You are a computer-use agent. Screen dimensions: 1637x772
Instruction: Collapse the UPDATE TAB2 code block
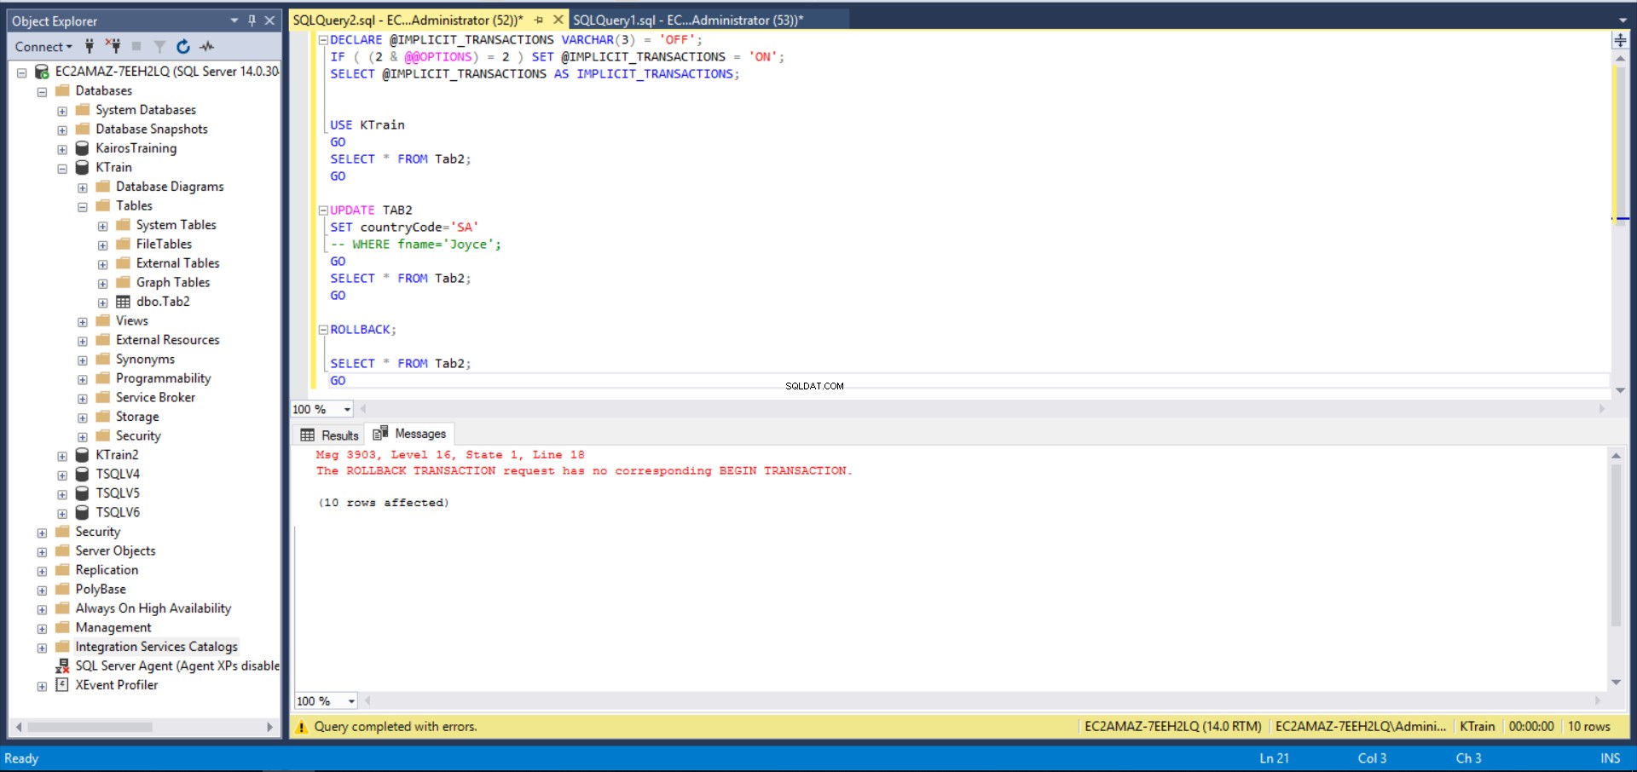tap(323, 210)
